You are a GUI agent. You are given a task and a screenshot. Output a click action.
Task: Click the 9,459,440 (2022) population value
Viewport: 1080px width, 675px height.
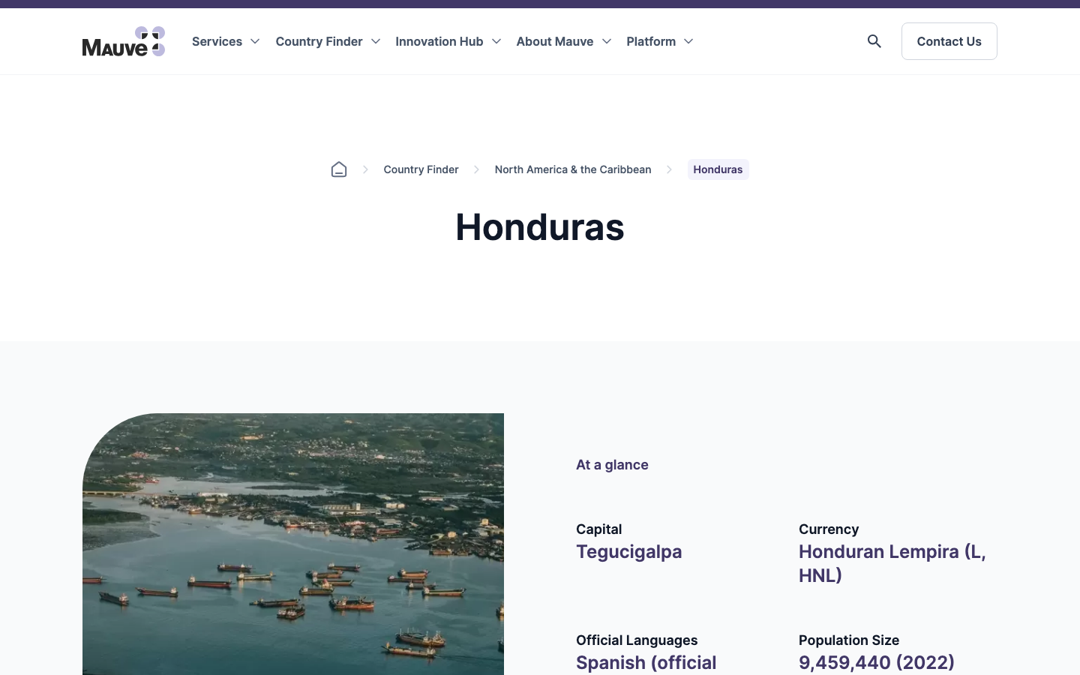(x=877, y=662)
